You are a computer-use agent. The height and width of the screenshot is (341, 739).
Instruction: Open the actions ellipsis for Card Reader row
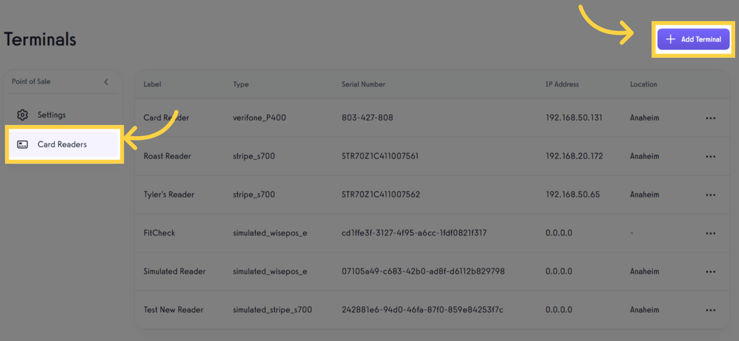(711, 118)
